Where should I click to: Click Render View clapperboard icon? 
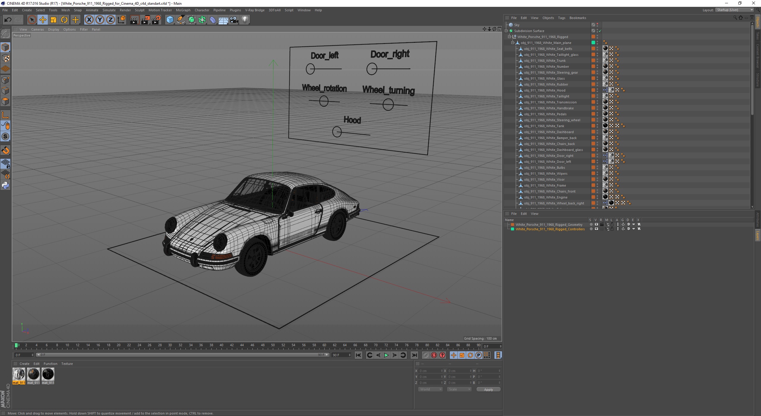(x=134, y=20)
